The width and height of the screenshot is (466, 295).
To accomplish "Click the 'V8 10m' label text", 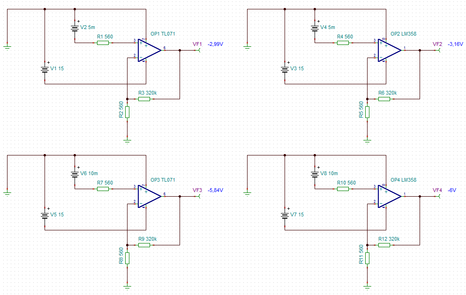I will [x=329, y=173].
